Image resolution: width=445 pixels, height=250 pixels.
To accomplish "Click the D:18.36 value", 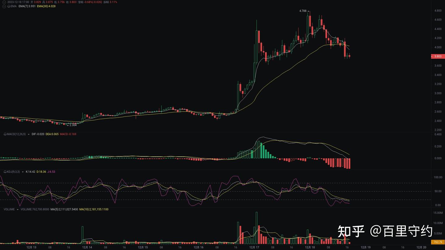I will 41,172.
